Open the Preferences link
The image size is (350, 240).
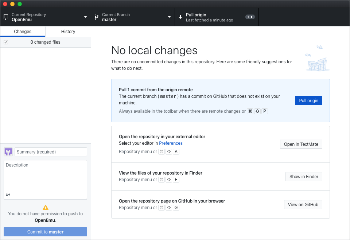coord(171,143)
